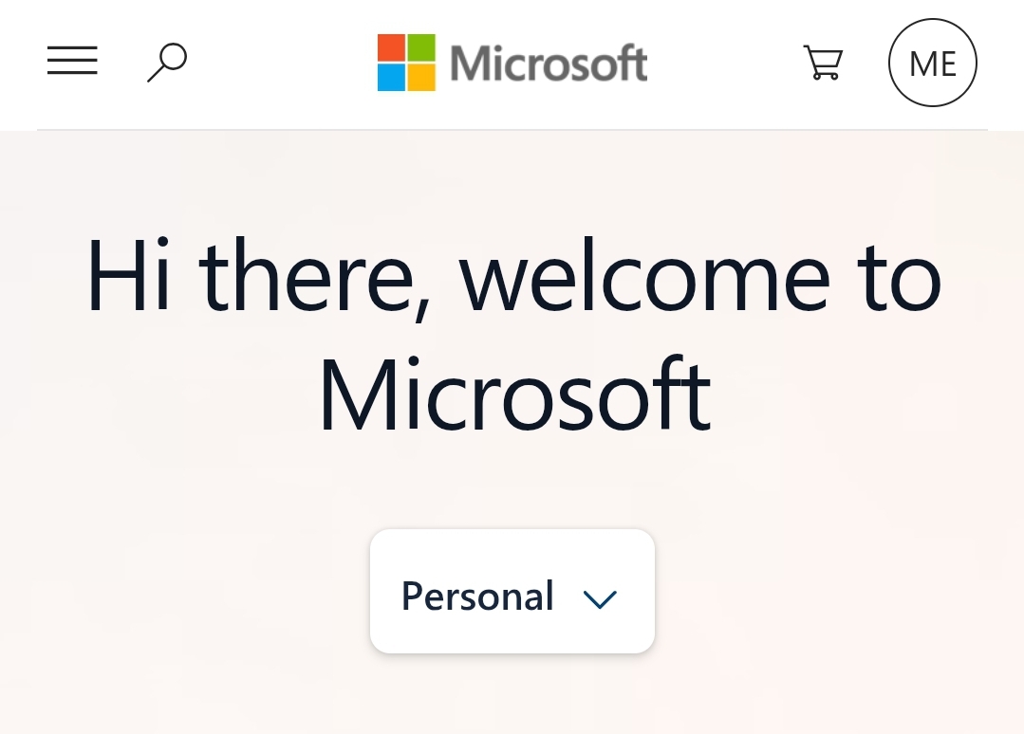1024x734 pixels.
Task: Go home via the header Microsoft wordmark
Action: (549, 64)
